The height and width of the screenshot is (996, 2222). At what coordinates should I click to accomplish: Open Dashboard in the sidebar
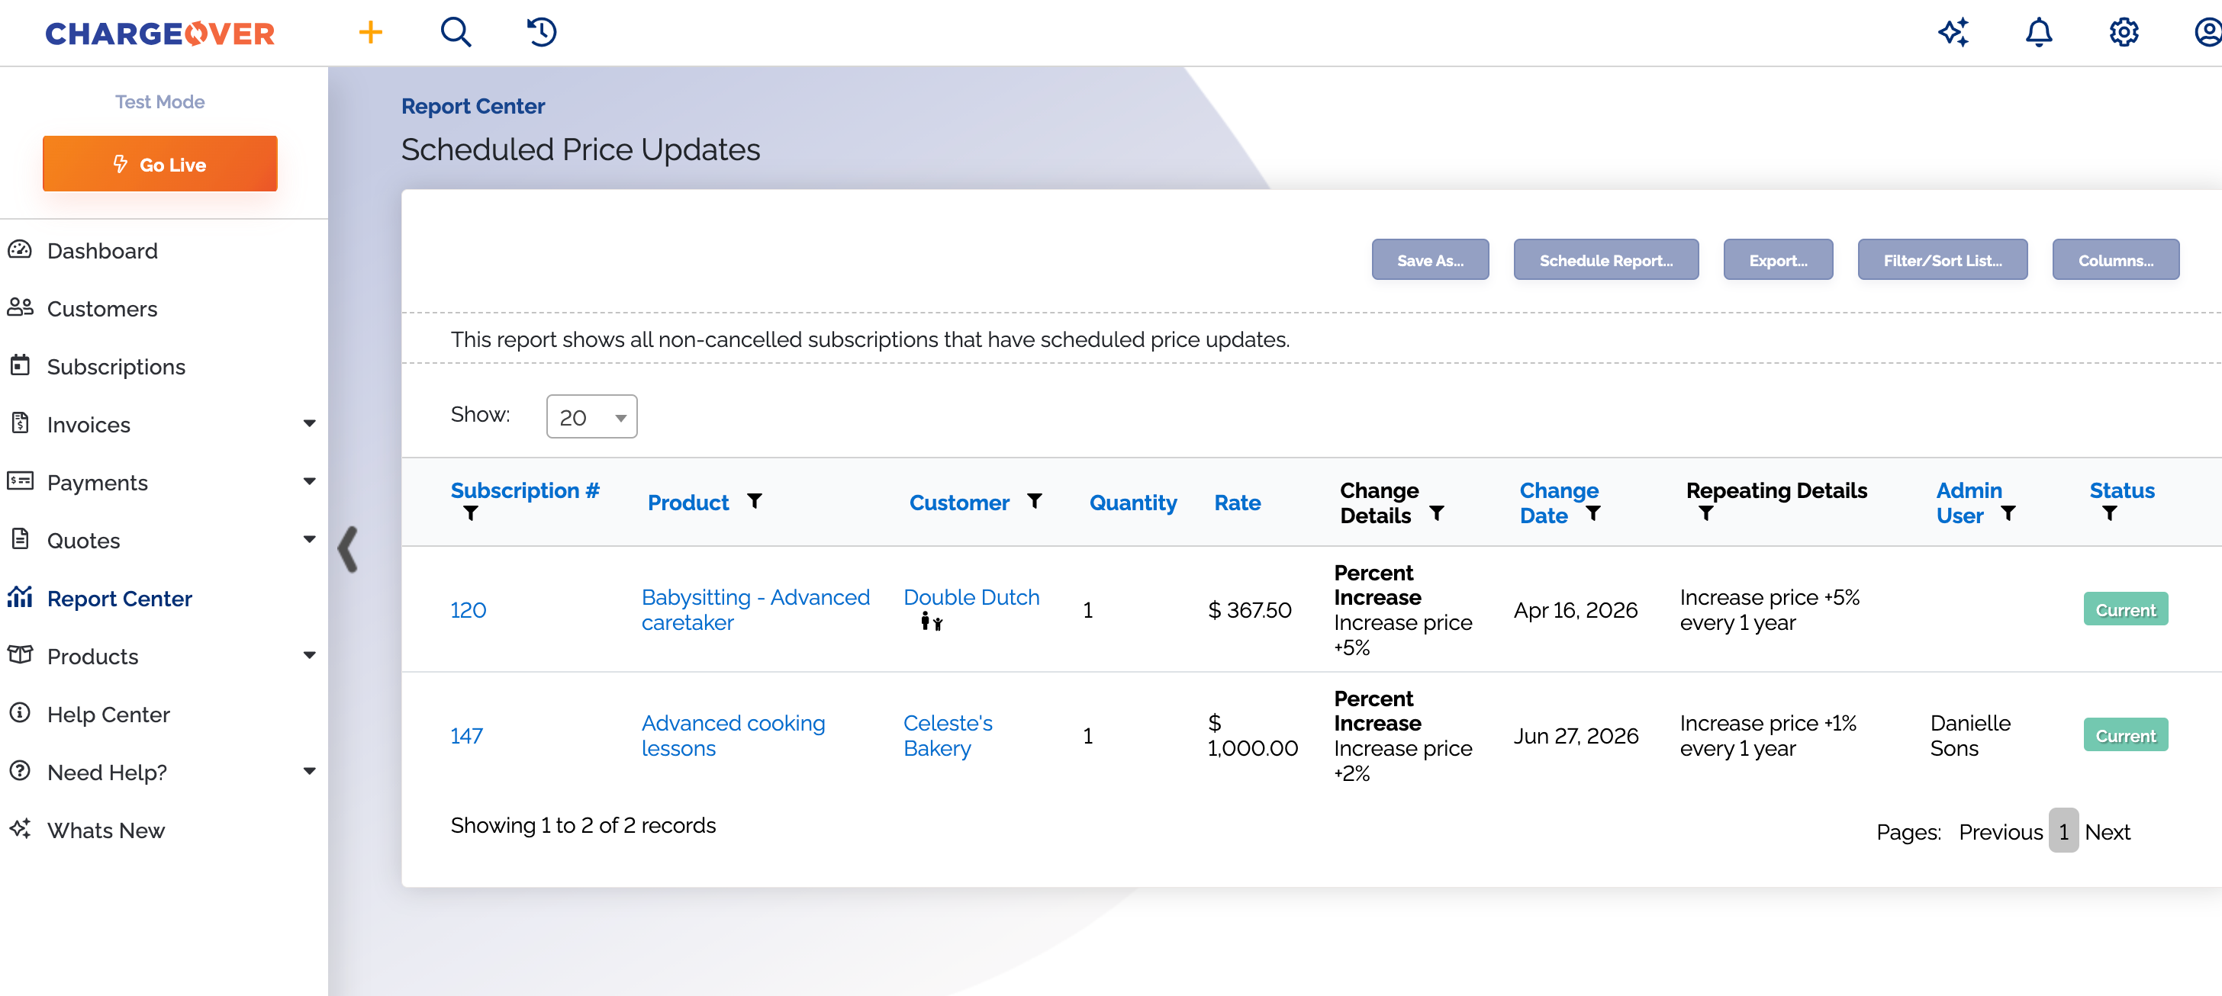(101, 251)
